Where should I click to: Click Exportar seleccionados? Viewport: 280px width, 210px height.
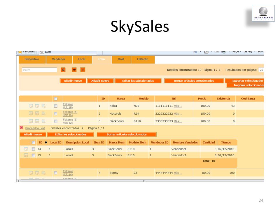point(244,81)
